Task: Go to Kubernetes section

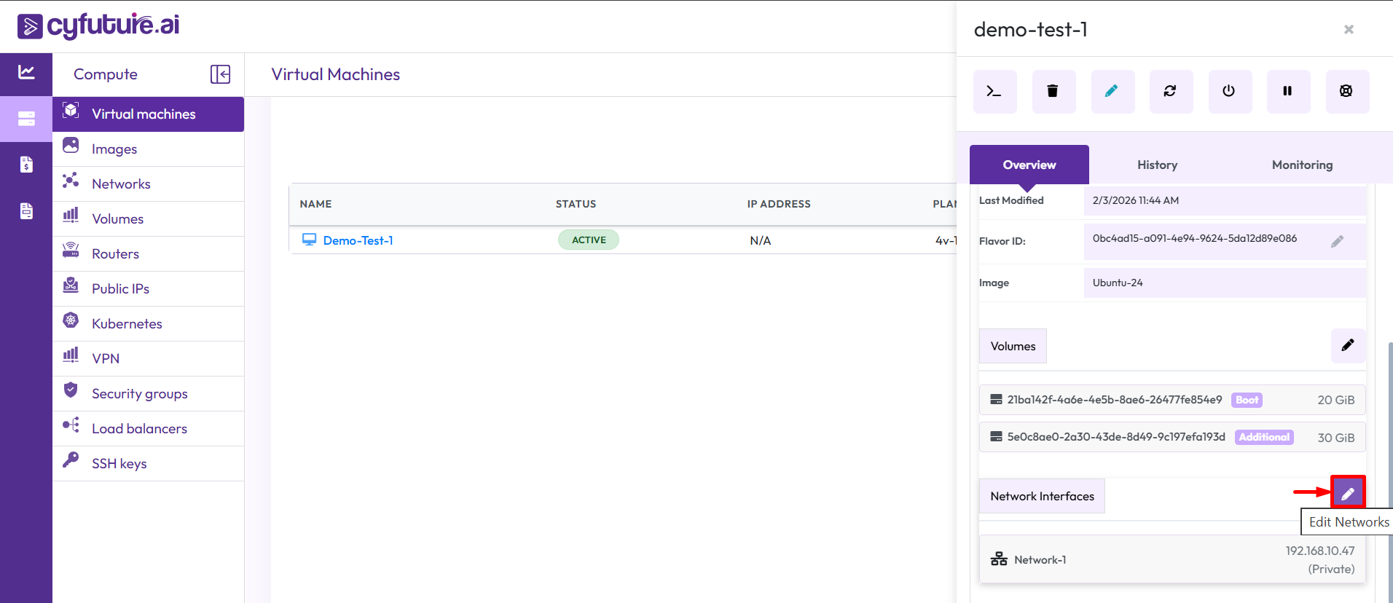Action: tap(127, 324)
